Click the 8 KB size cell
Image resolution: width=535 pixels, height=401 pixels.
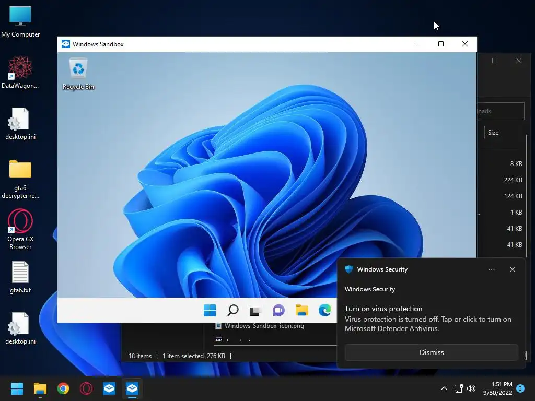click(x=516, y=163)
